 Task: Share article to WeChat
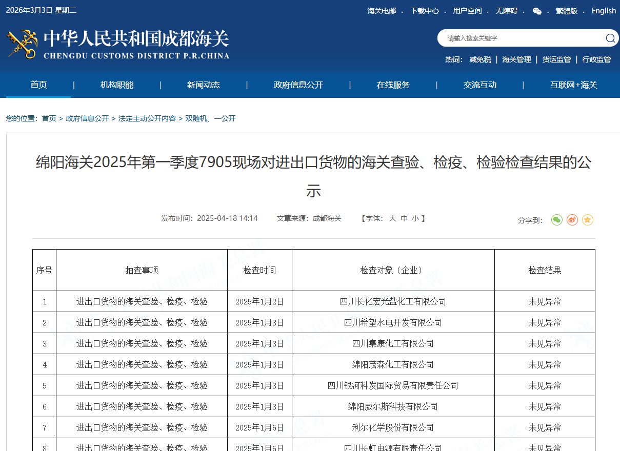[x=557, y=220]
